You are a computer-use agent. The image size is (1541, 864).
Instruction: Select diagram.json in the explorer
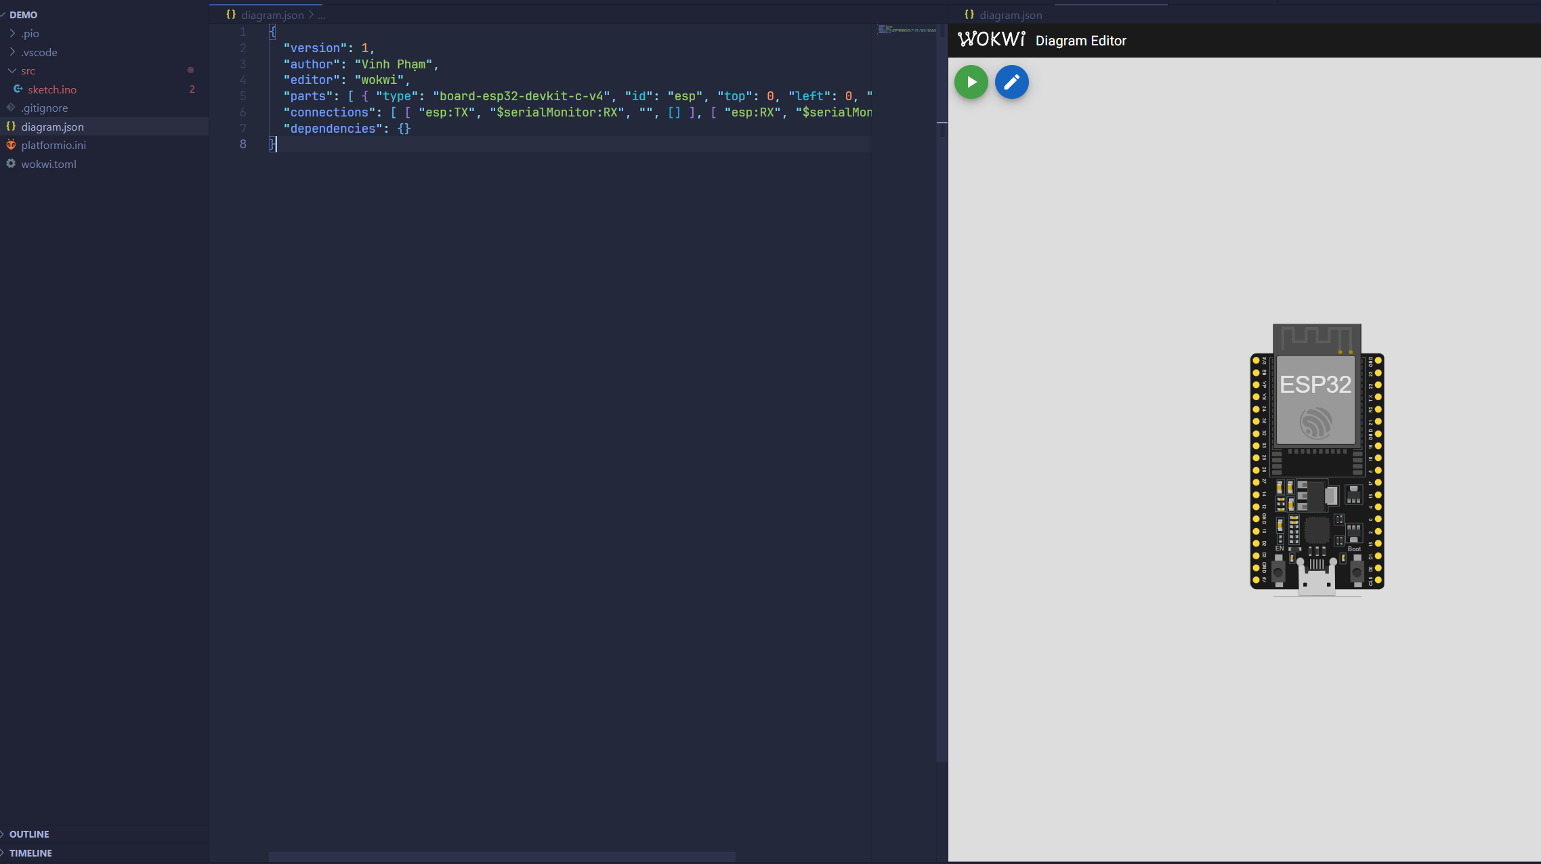tap(104, 127)
